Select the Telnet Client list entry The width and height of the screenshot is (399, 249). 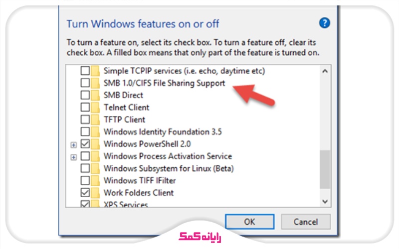coord(126,107)
